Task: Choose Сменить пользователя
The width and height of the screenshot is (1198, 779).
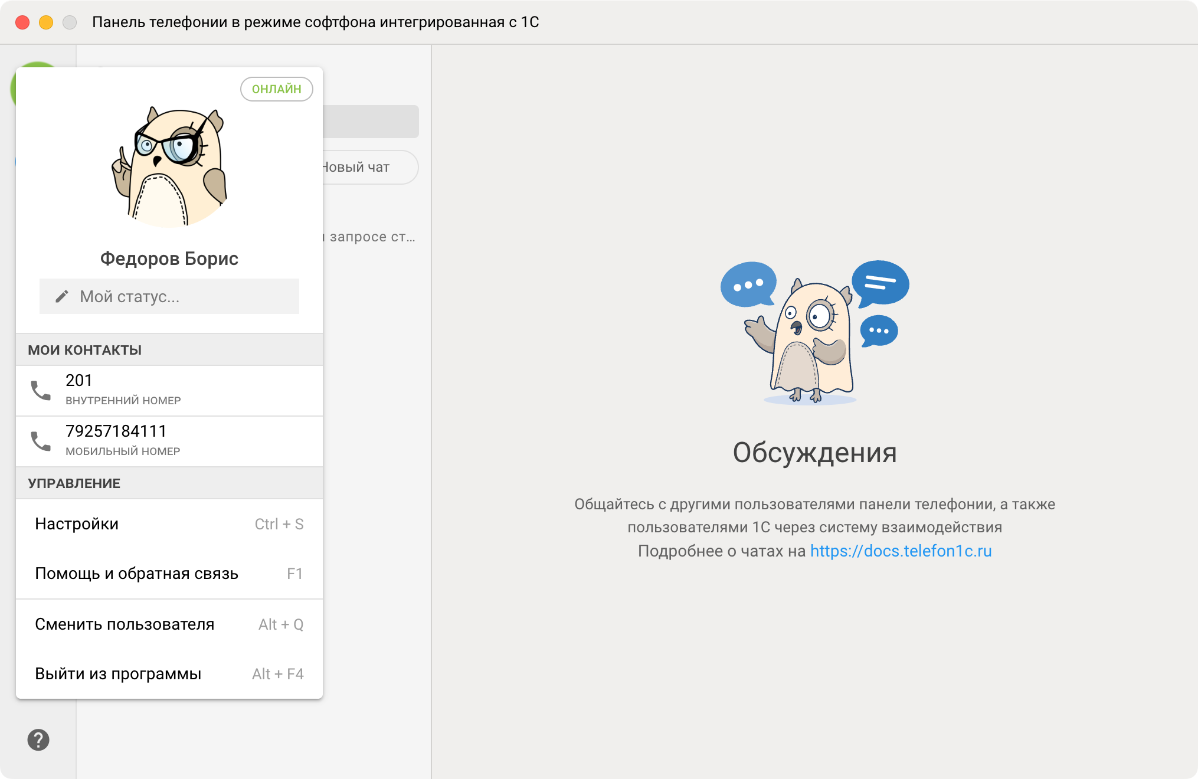Action: coord(169,624)
